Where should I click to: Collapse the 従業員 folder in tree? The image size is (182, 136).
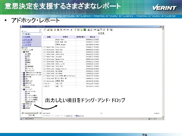pos(22,52)
